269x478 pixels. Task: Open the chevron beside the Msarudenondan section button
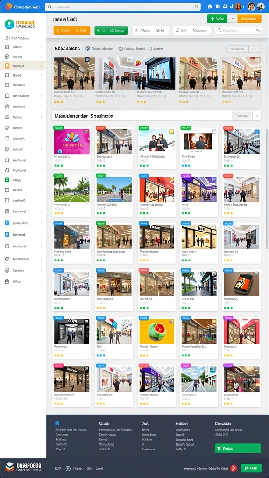(x=257, y=116)
